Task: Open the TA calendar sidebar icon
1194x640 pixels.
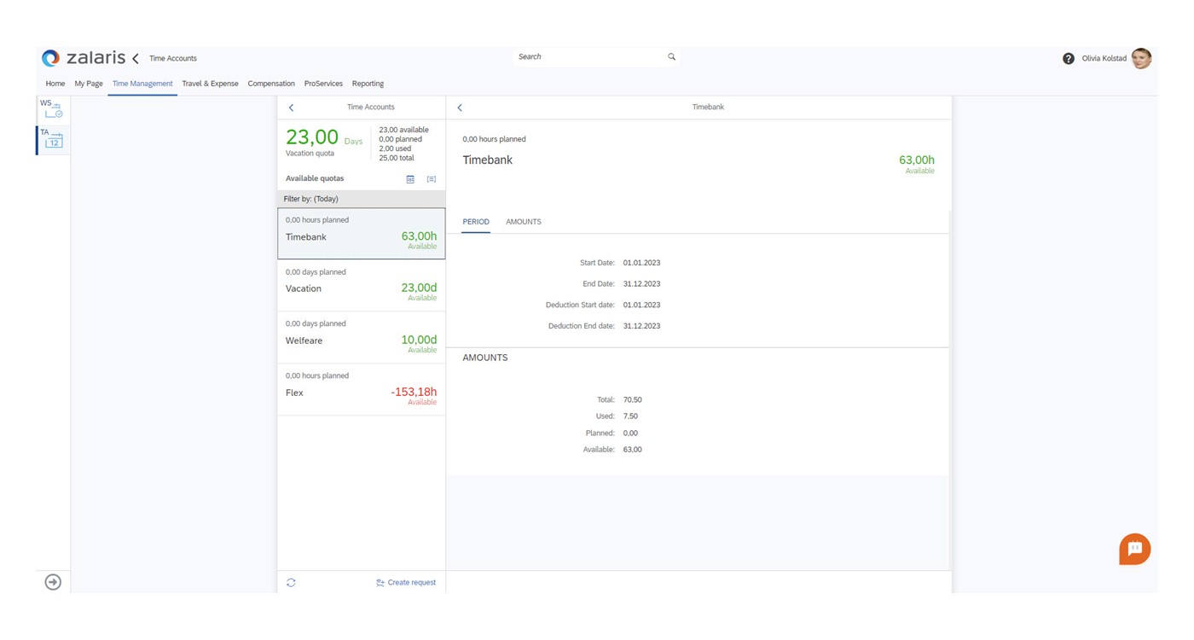Action: [x=52, y=139]
